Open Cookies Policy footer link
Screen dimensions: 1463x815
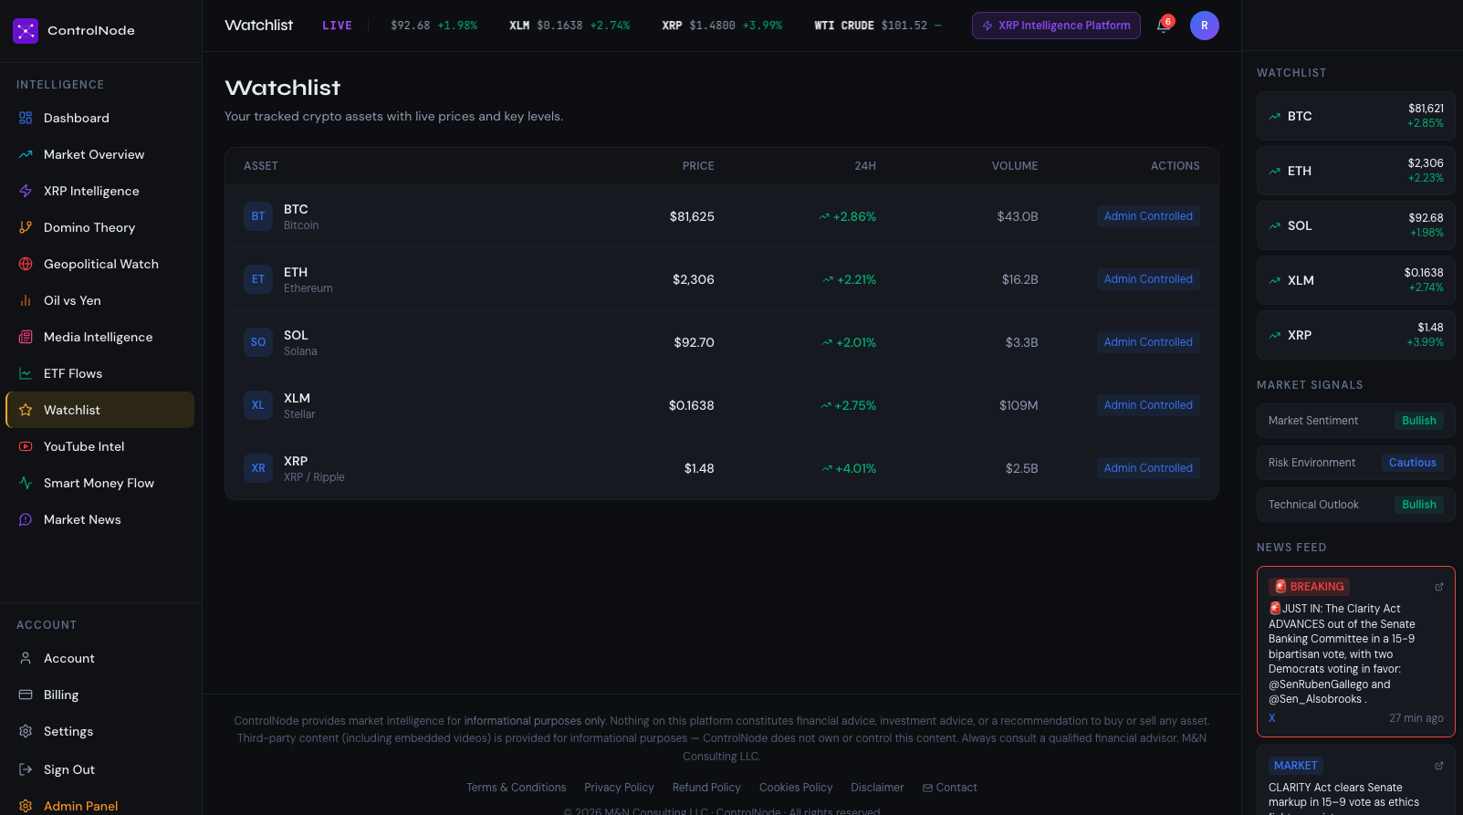point(796,788)
